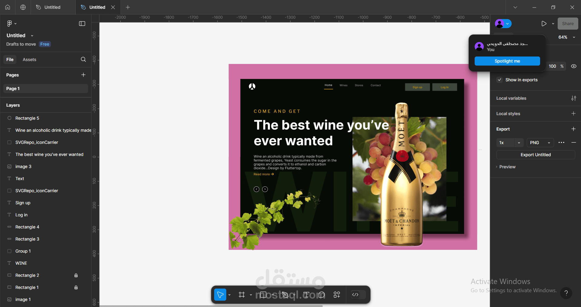The image size is (581, 307).
Task: Unlock the Rectangle 1 layer
Action: point(76,287)
